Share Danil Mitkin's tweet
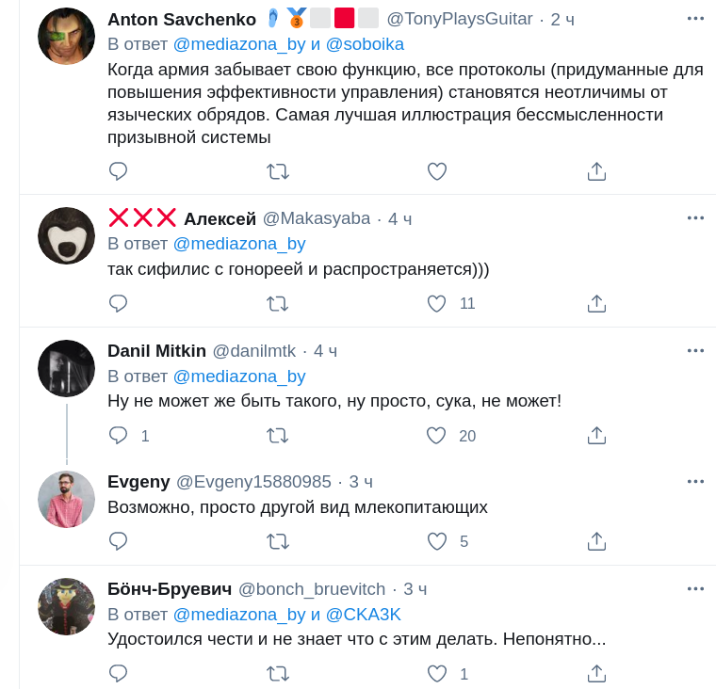The width and height of the screenshot is (716, 689). [595, 436]
